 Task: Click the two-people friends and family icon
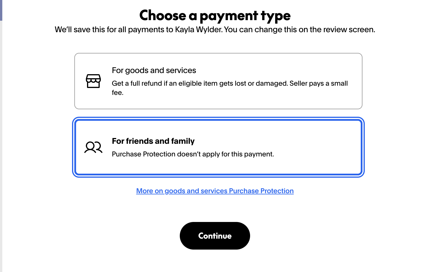[x=93, y=147]
